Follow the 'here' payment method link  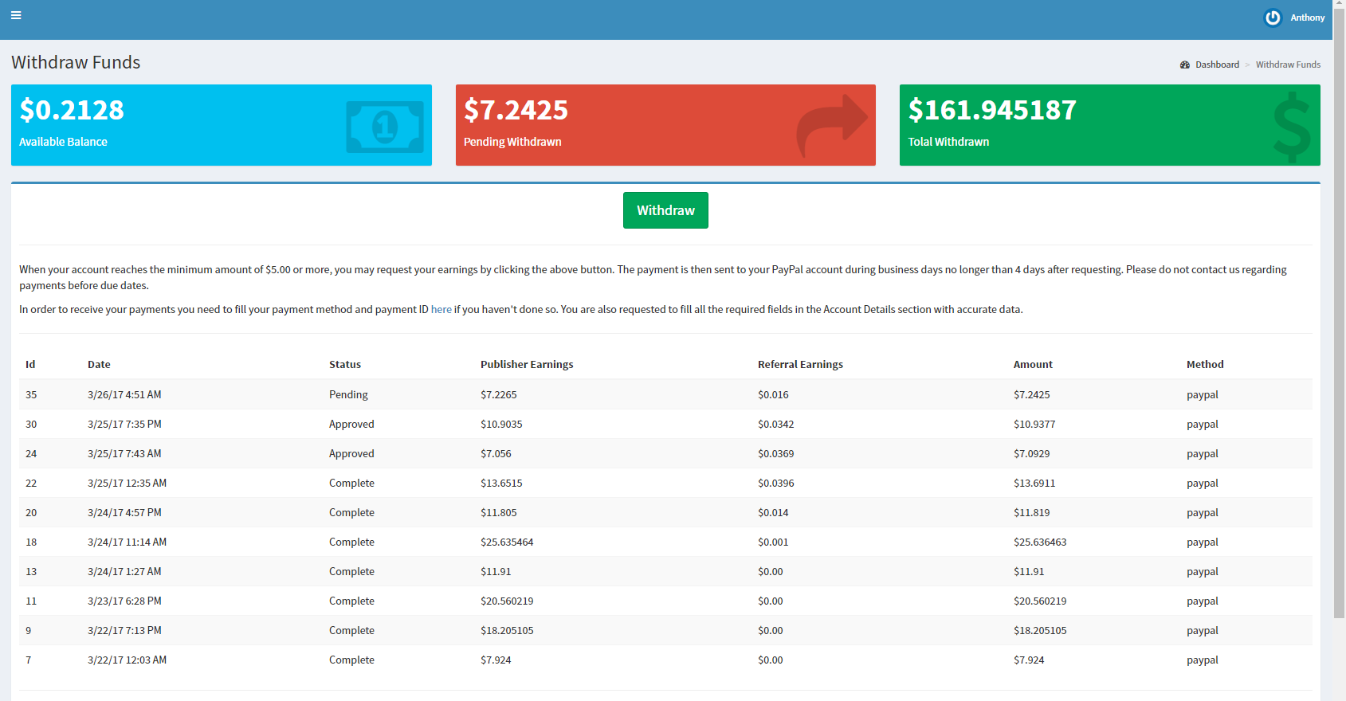(441, 310)
